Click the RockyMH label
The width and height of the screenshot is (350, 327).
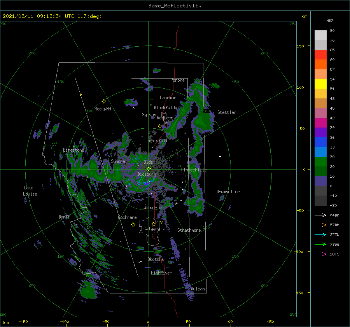pos(103,109)
